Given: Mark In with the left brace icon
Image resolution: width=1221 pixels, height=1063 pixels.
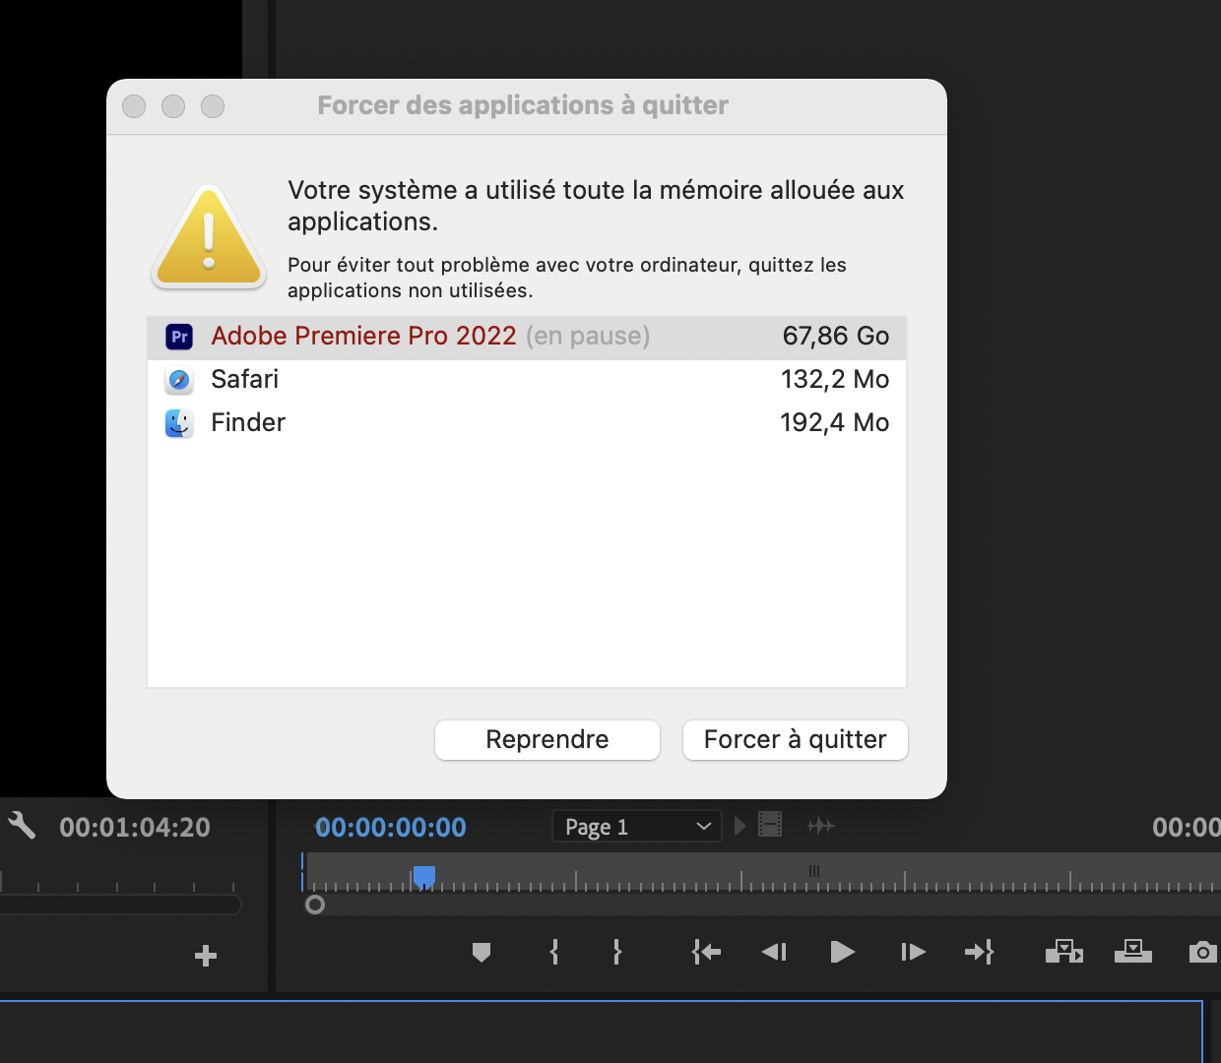Looking at the screenshot, I should coord(554,952).
